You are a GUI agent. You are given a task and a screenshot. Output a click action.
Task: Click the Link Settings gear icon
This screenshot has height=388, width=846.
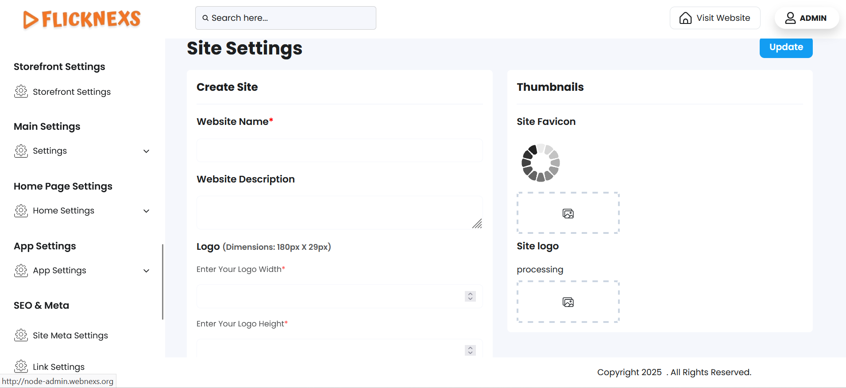[x=21, y=366]
